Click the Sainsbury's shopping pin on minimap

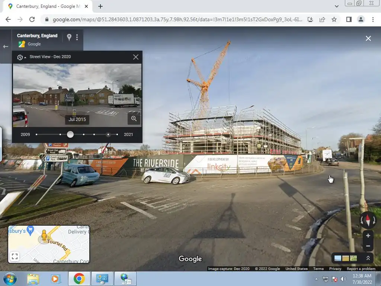[30, 230]
